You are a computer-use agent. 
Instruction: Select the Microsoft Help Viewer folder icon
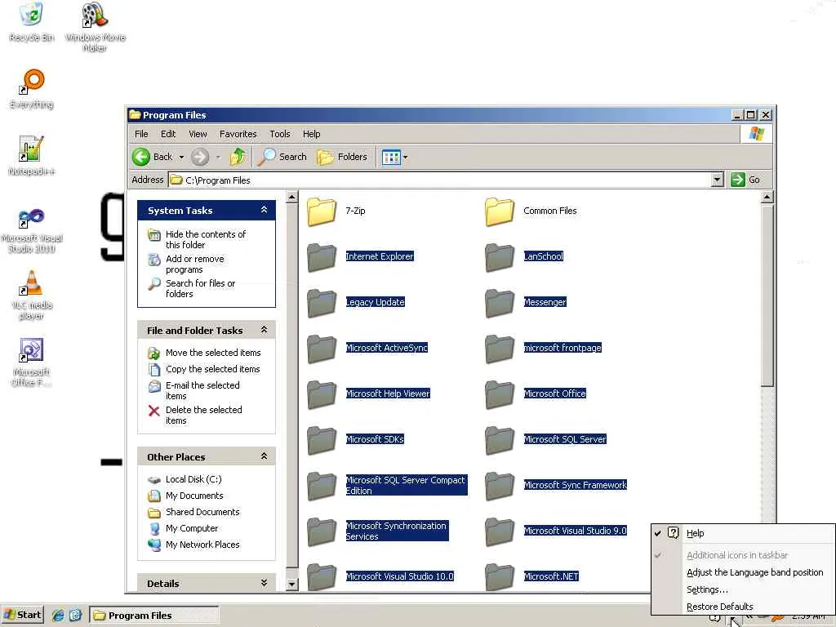pos(322,395)
